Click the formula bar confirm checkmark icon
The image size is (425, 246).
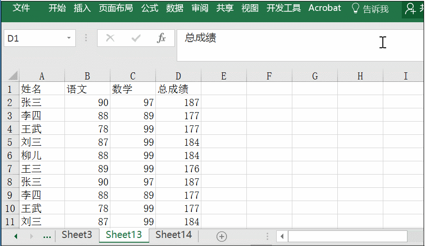[x=136, y=38]
